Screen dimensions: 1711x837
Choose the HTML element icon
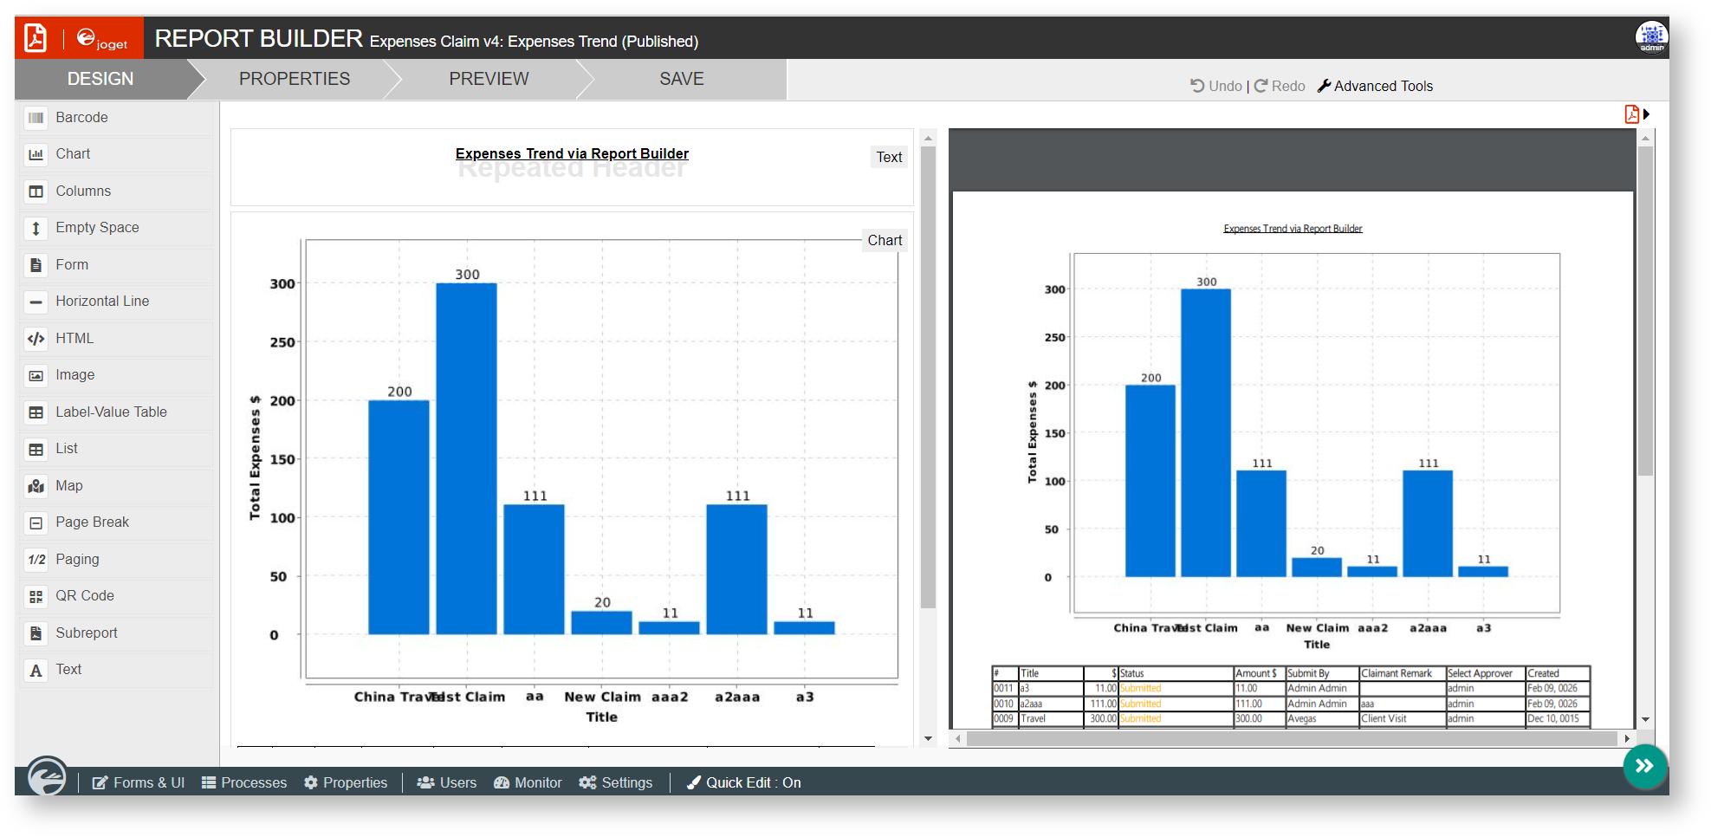36,339
